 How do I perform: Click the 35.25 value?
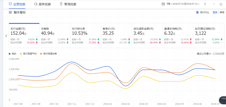pos(108,33)
